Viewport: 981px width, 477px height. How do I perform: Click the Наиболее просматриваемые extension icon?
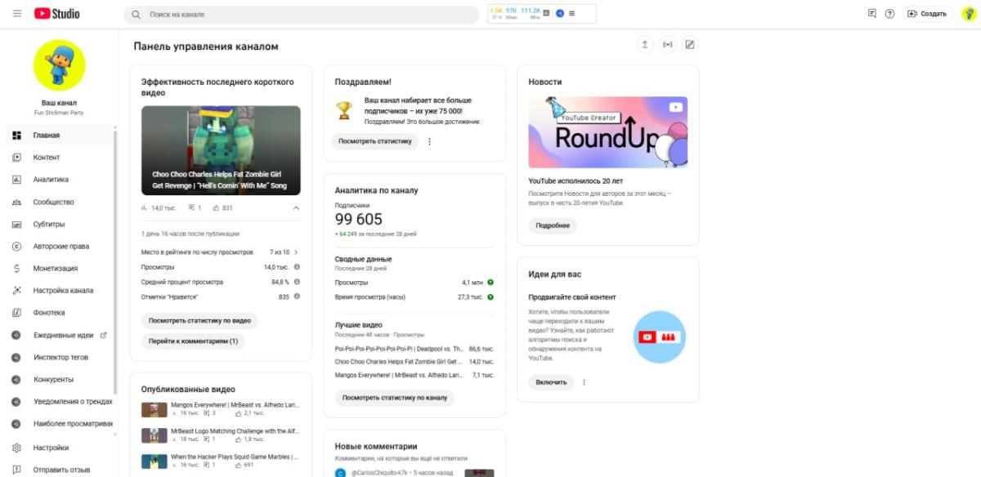click(x=16, y=424)
